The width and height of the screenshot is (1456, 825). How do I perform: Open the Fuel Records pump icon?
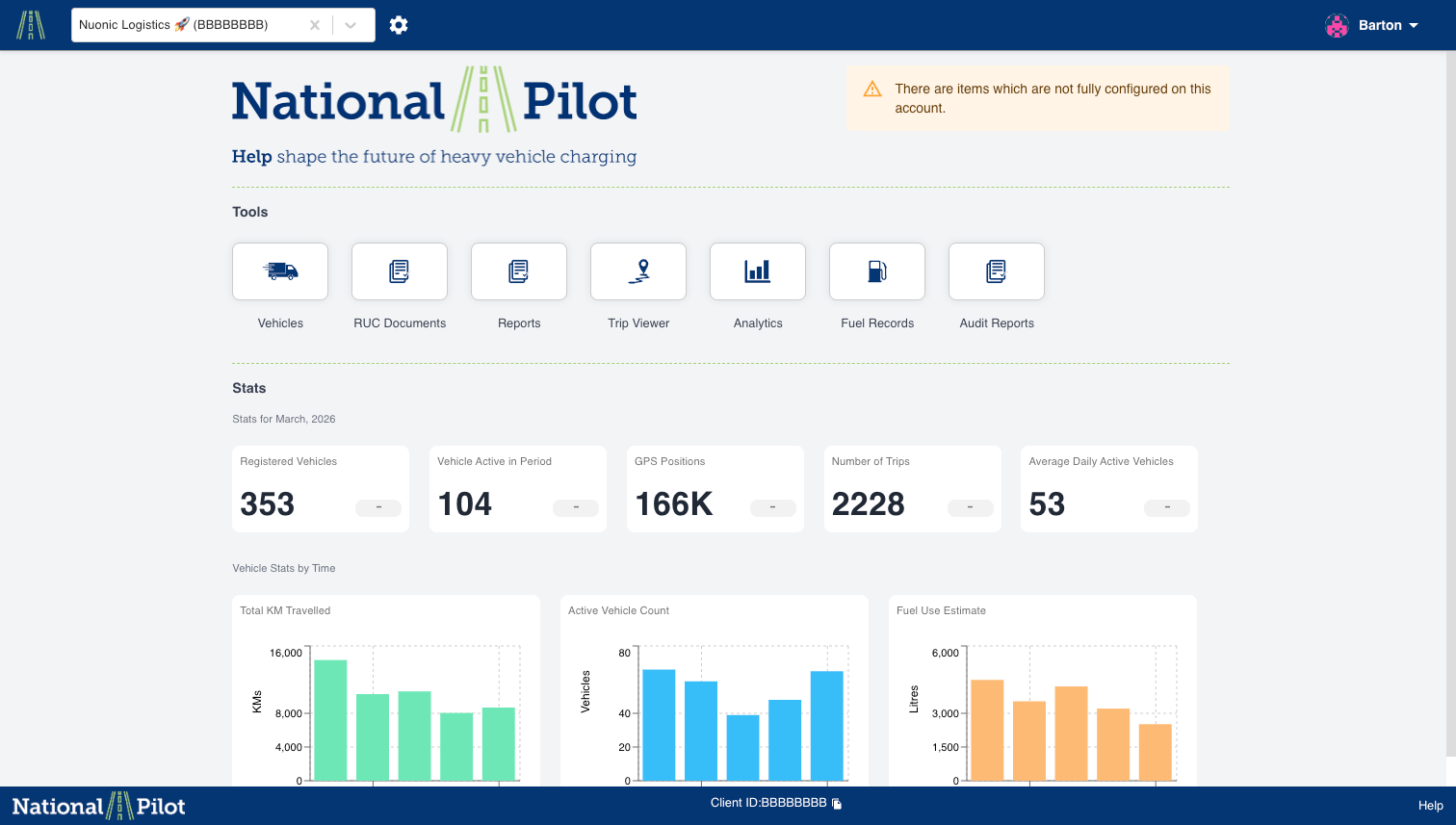(877, 271)
